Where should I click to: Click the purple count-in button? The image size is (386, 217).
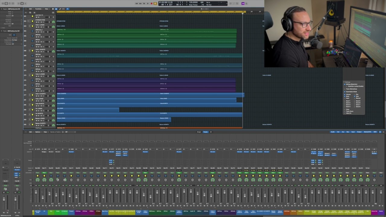pyautogui.click(x=243, y=4)
